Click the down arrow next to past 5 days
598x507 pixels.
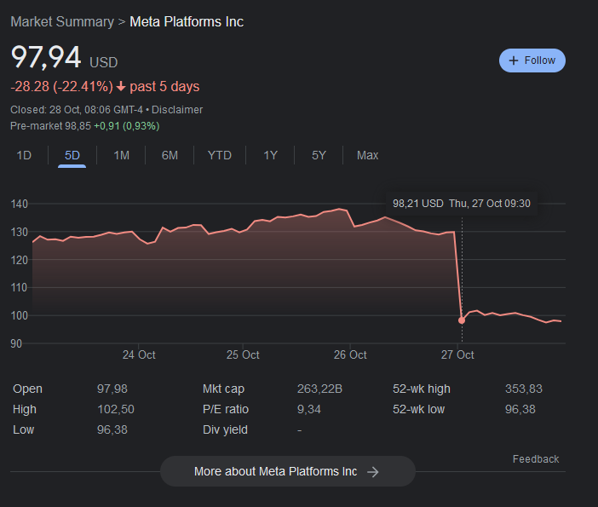click(x=121, y=87)
